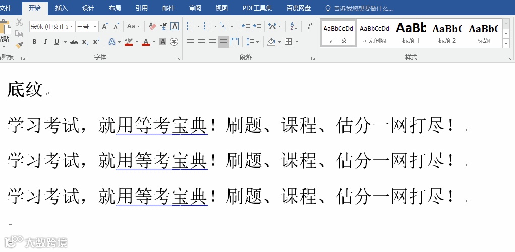Apply the 标题 1 style
This screenshot has height=252, width=515.
411,33
